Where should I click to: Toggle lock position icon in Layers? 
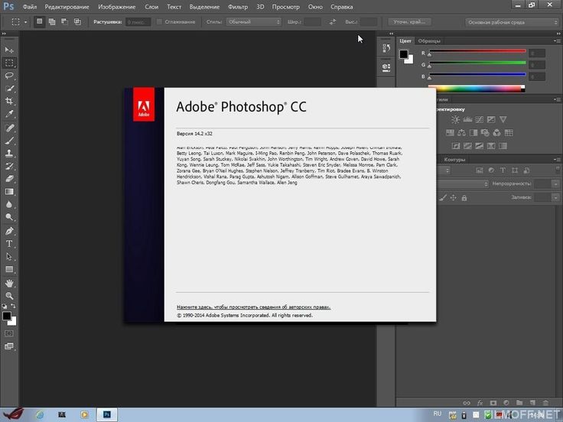coord(454,198)
